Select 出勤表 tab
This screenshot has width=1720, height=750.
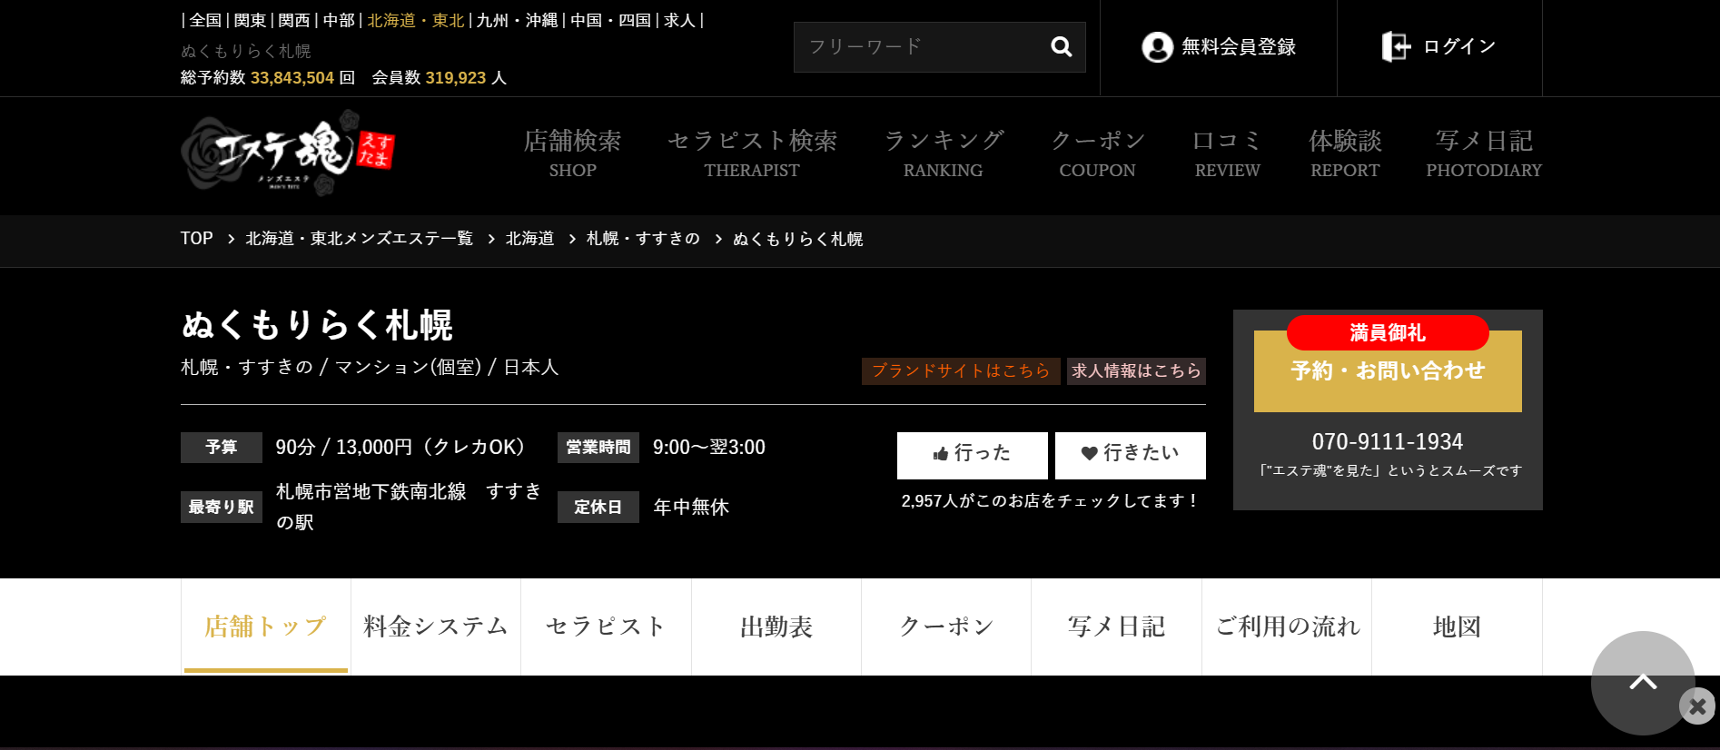click(x=776, y=627)
